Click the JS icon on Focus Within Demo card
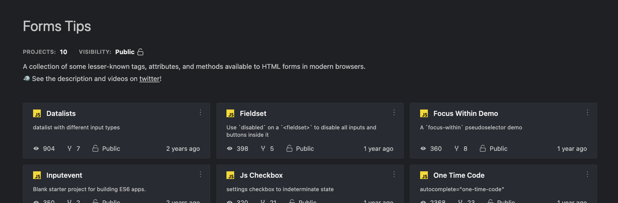618x203 pixels. coord(424,114)
